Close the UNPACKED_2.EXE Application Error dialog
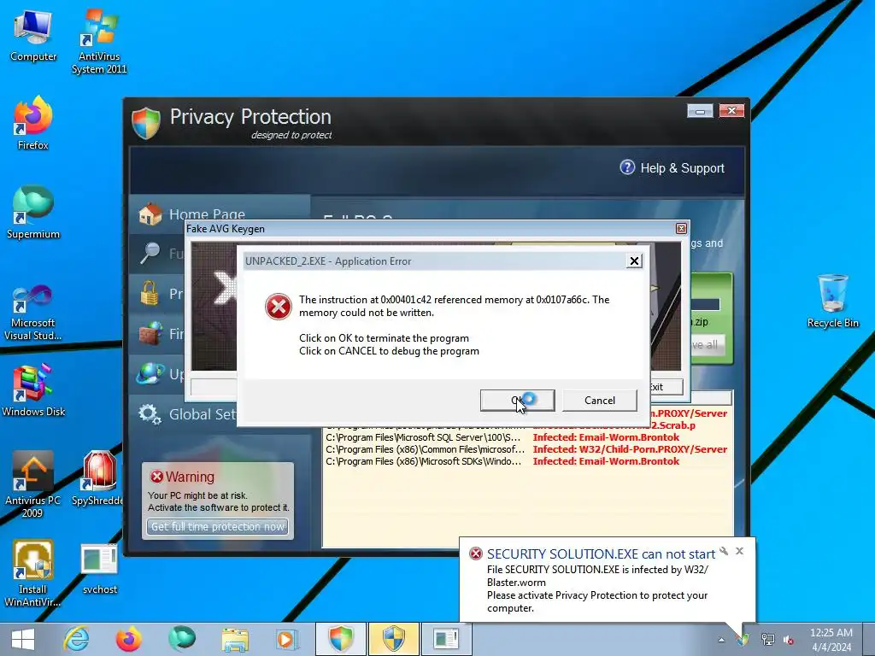Screen dimensions: 875x656 tap(634, 261)
